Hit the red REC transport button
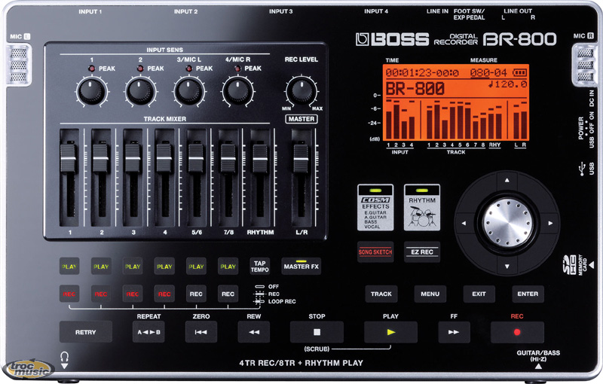Screen dimensions: 603x384 coord(517,331)
